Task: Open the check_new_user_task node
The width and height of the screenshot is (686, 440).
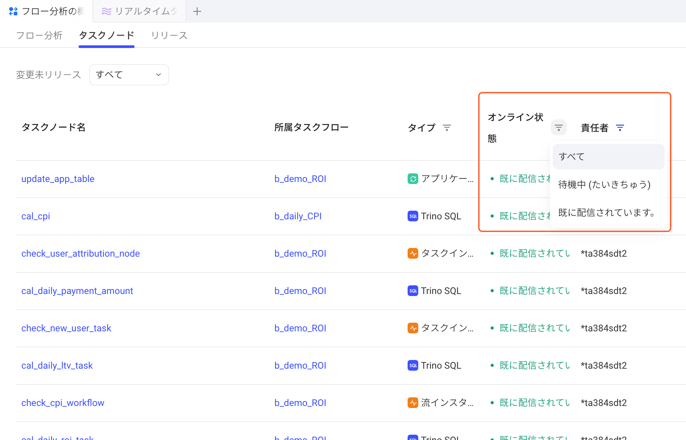Action: [66, 328]
